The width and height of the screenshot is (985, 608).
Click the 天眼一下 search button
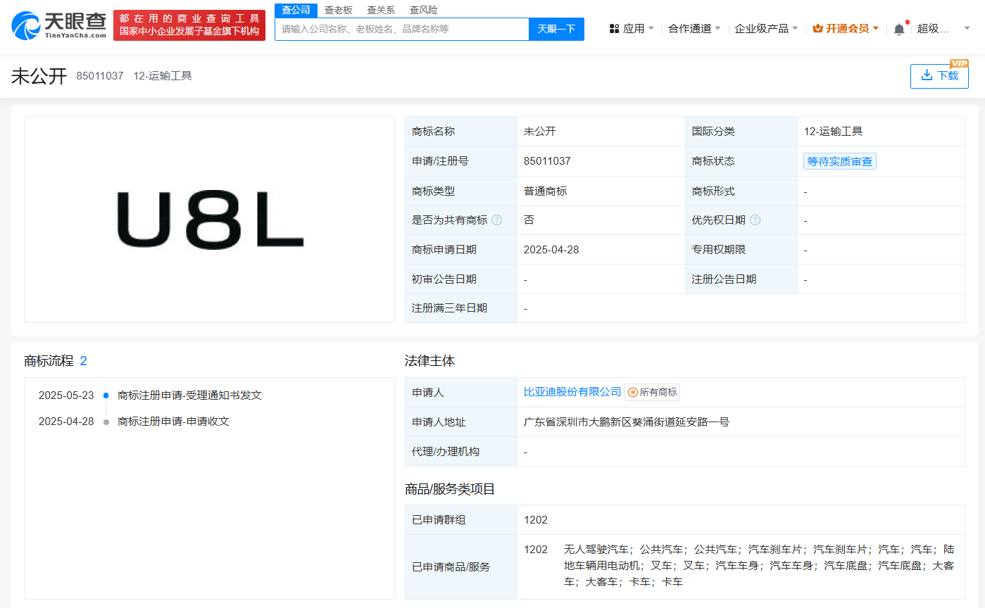(556, 29)
